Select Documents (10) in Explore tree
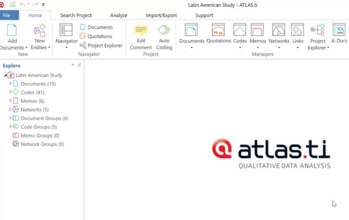 pyautogui.click(x=38, y=84)
